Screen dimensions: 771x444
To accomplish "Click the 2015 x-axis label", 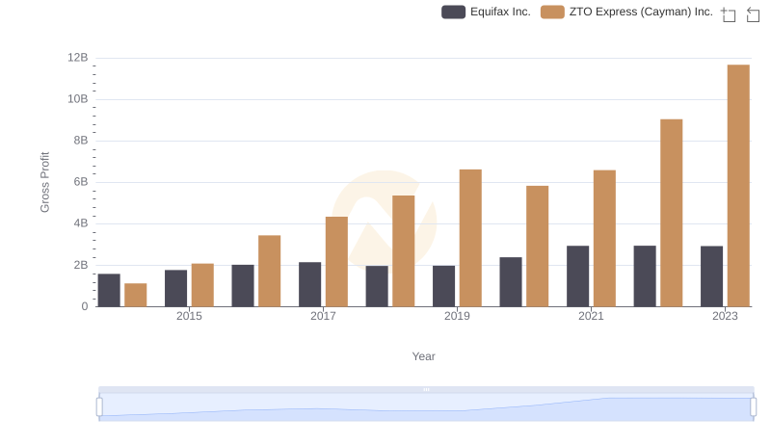I will tap(189, 316).
